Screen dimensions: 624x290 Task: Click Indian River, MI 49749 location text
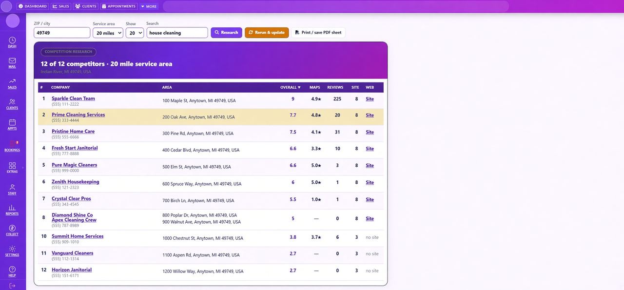66,72
